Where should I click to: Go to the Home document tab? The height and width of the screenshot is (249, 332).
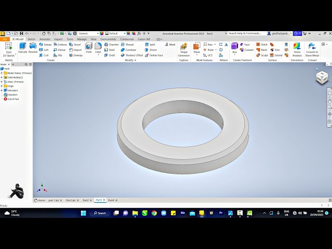[40, 200]
